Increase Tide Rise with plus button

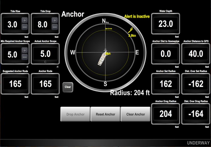24,20
